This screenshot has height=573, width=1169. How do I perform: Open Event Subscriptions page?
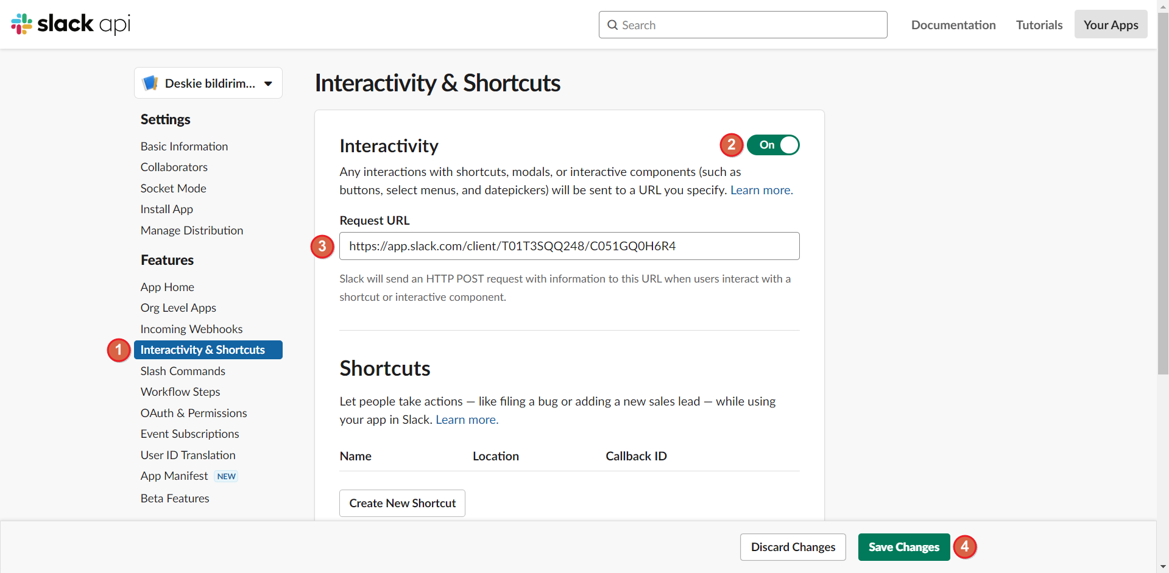click(189, 434)
